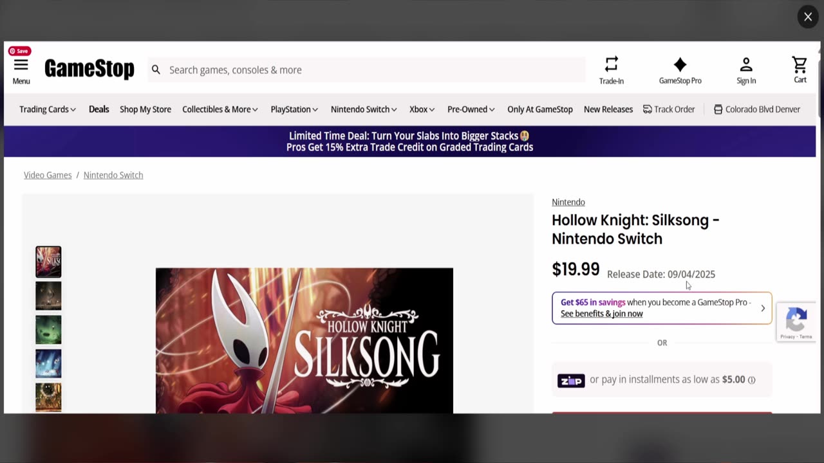This screenshot has height=463, width=824.
Task: Open the shopping Cart icon
Action: 800,64
